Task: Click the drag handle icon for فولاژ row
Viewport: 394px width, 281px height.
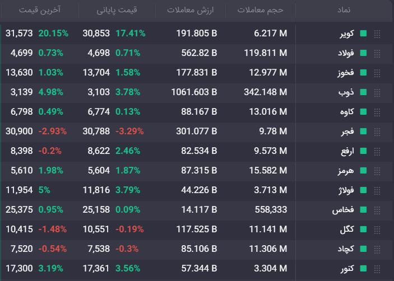Action: pos(377,190)
